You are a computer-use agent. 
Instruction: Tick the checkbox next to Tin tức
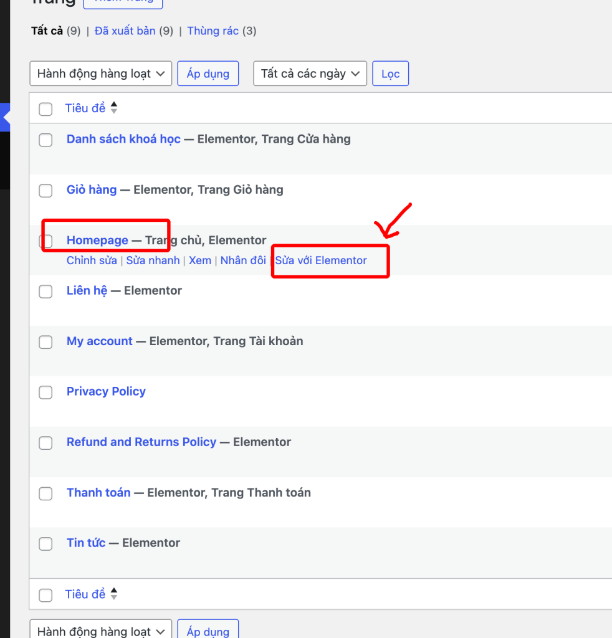pos(45,543)
